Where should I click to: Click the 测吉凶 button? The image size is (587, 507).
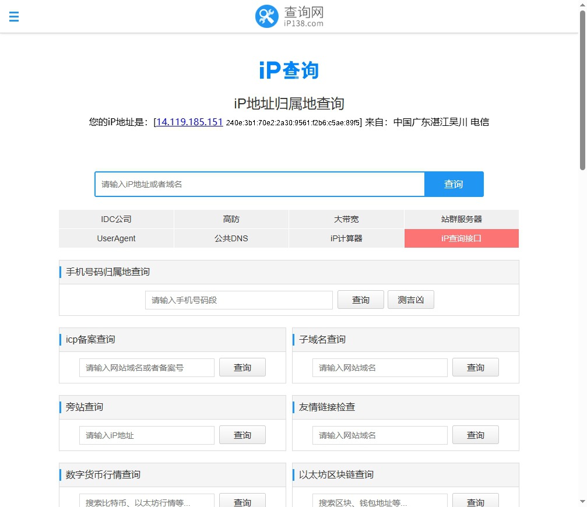tap(410, 300)
